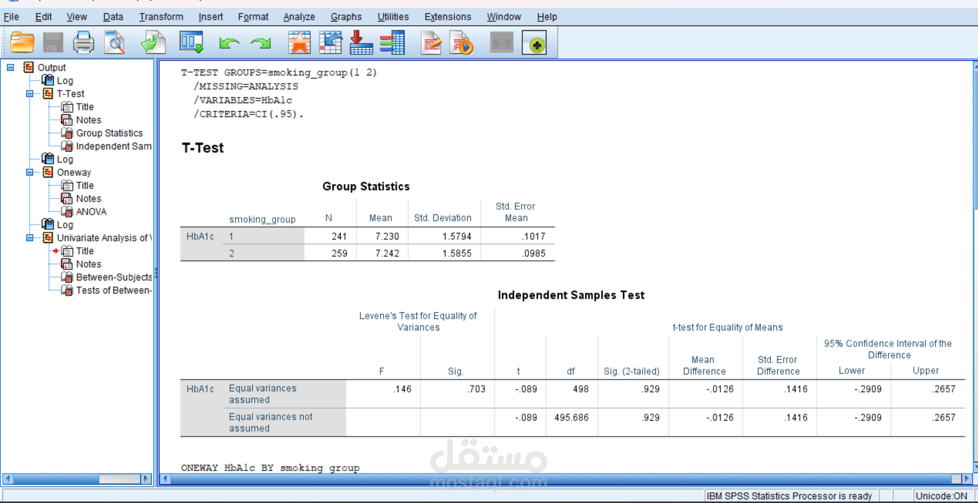This screenshot has height=503, width=978.
Task: Click the notepad with pencil toolbar icon
Action: [x=431, y=43]
